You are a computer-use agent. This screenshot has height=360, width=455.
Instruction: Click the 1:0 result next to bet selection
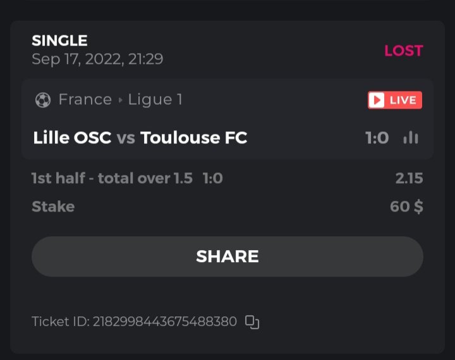pyautogui.click(x=212, y=179)
